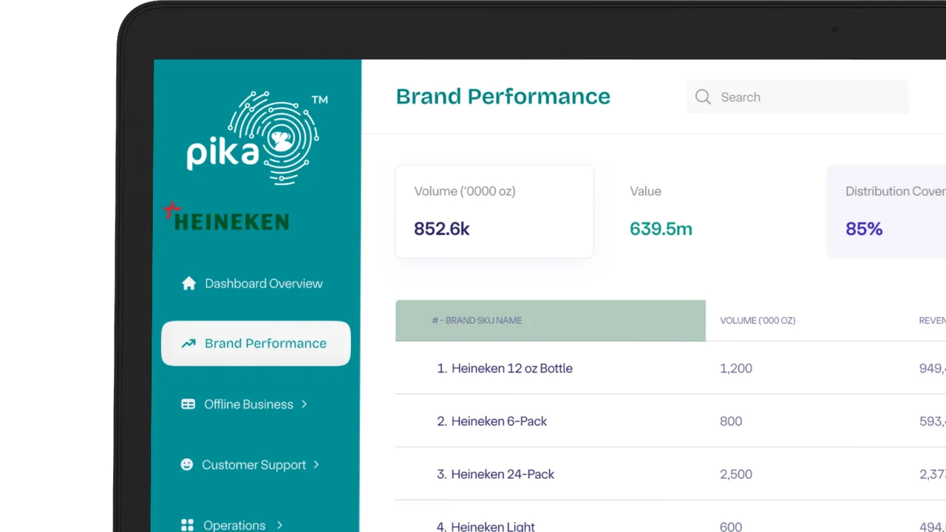Click the Heineken brand logo

click(226, 216)
